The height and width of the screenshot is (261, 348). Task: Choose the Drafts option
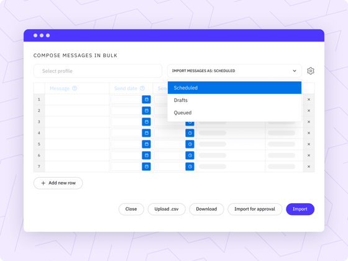click(x=234, y=100)
